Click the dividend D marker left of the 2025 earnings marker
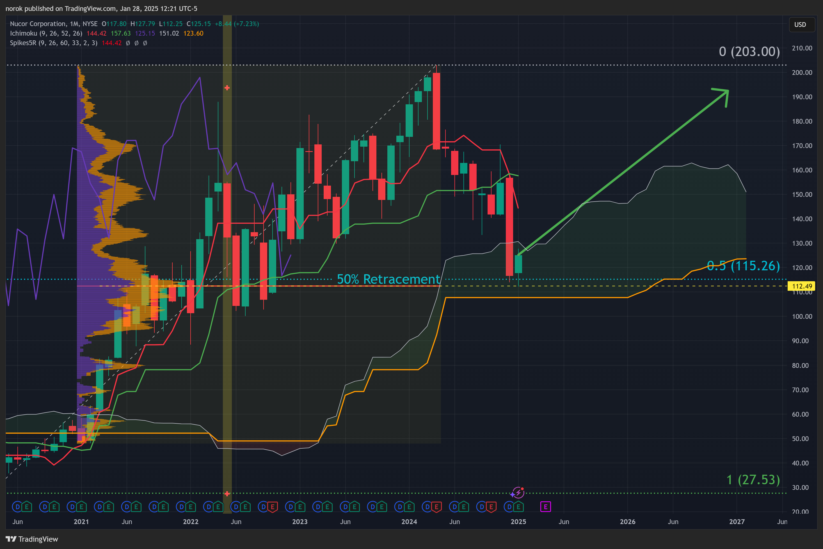The width and height of the screenshot is (823, 549). pos(509,507)
